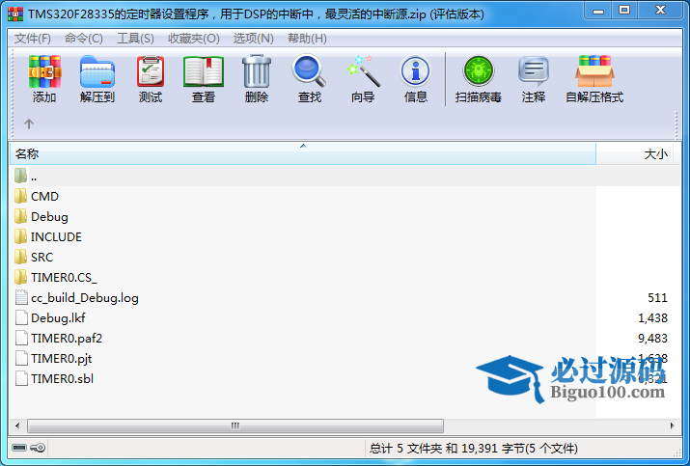This screenshot has height=466, width=690.
Task: Go up one level arrow
Action: click(29, 123)
